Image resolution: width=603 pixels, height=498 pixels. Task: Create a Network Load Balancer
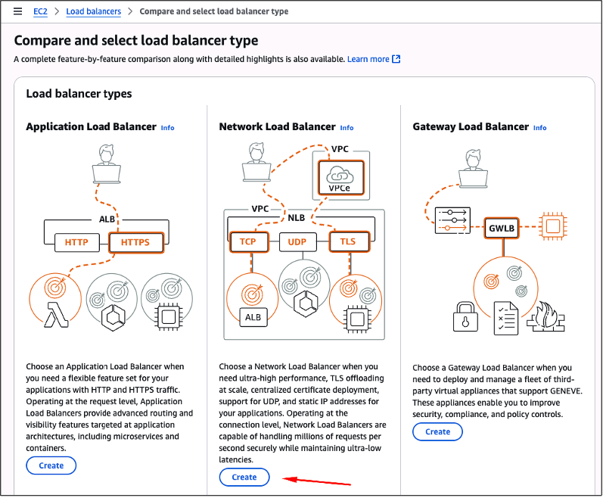244,477
